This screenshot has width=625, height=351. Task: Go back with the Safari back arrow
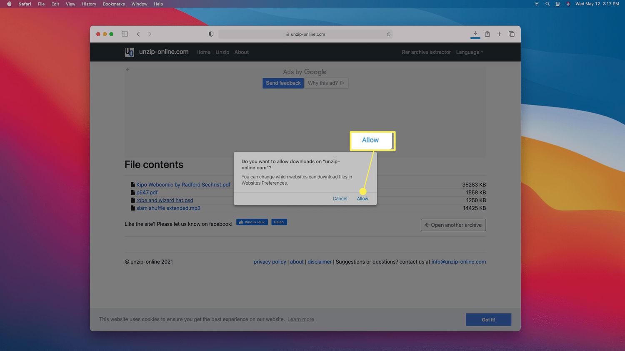pos(138,34)
